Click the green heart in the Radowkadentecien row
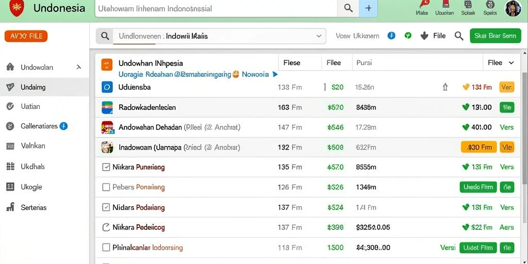The width and height of the screenshot is (528, 264). [x=466, y=107]
